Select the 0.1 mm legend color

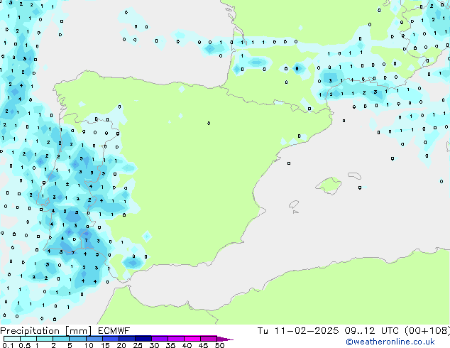[x=11, y=339]
